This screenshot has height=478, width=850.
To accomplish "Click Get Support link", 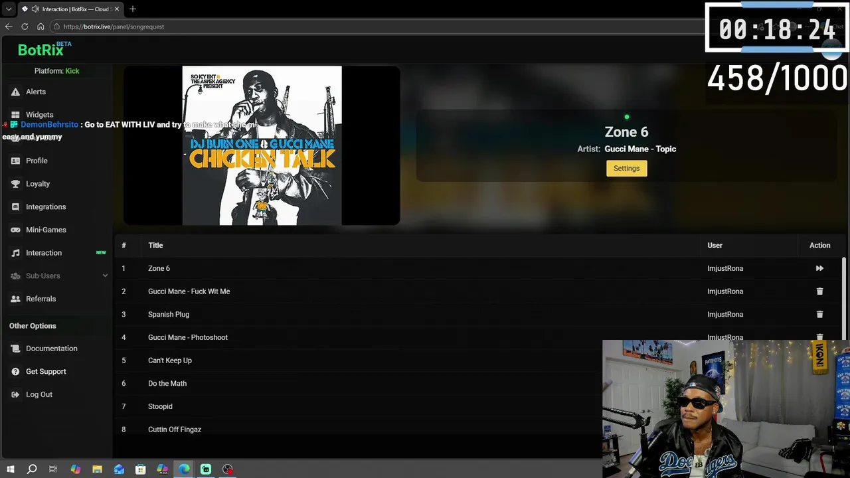I will click(x=46, y=372).
